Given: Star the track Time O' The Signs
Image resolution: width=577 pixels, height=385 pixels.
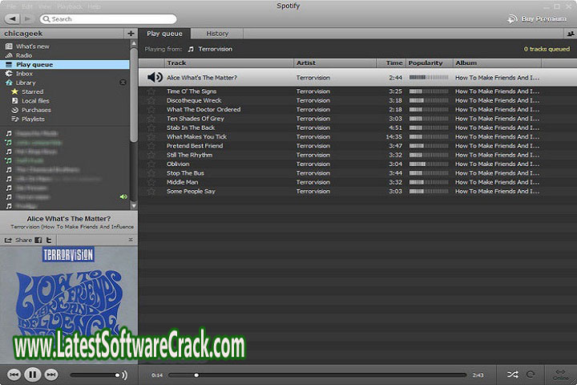Looking at the screenshot, I should coord(151,91).
